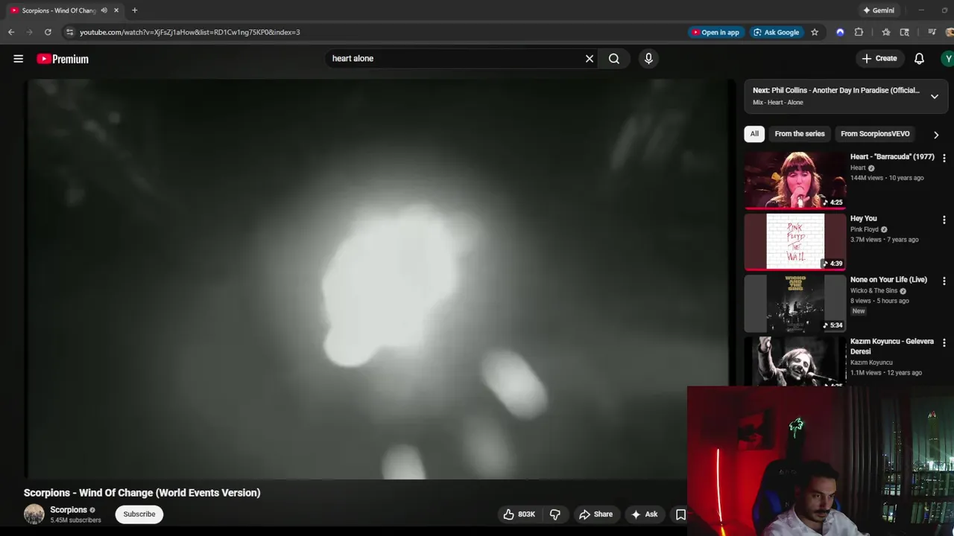Click Pink Floyd channel name
The image size is (954, 536).
pos(865,229)
